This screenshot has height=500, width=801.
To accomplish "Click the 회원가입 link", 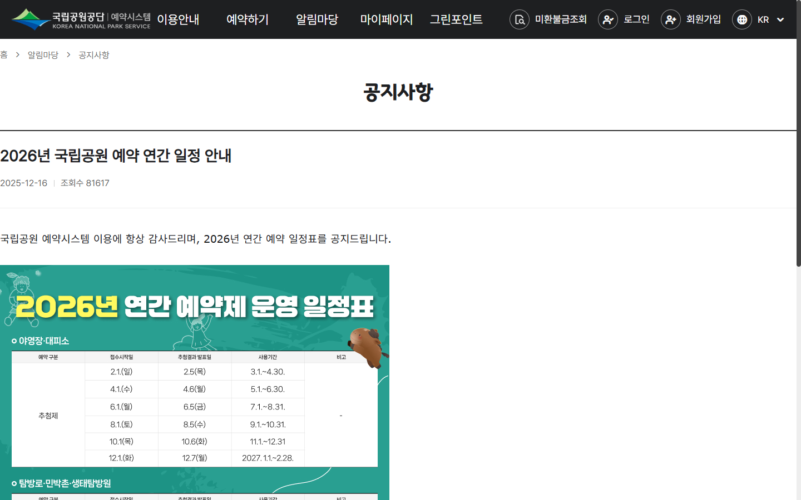I will pyautogui.click(x=704, y=19).
